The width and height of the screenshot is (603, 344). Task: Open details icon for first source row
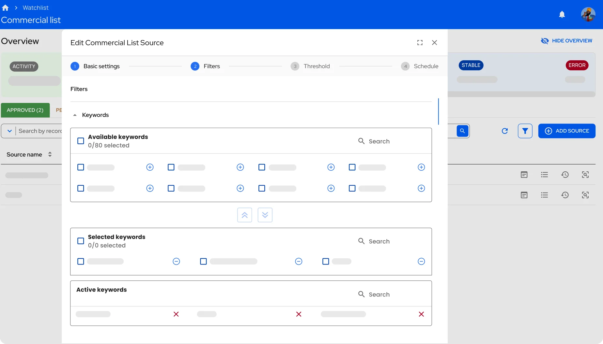coord(524,175)
